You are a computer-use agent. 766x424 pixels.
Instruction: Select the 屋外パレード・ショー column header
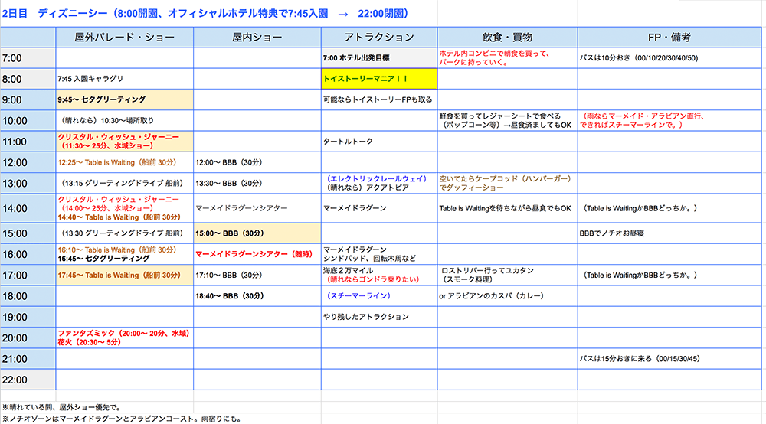click(x=124, y=37)
